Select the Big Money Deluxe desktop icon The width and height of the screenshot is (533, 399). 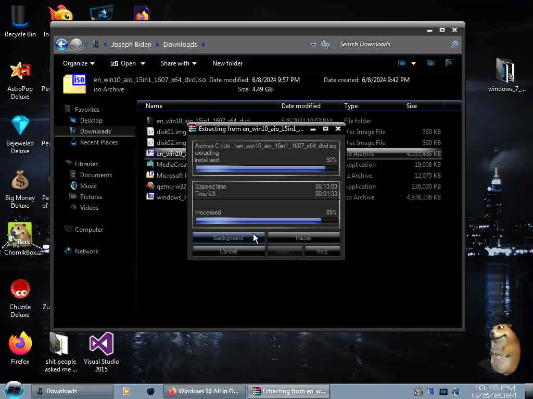click(x=20, y=189)
